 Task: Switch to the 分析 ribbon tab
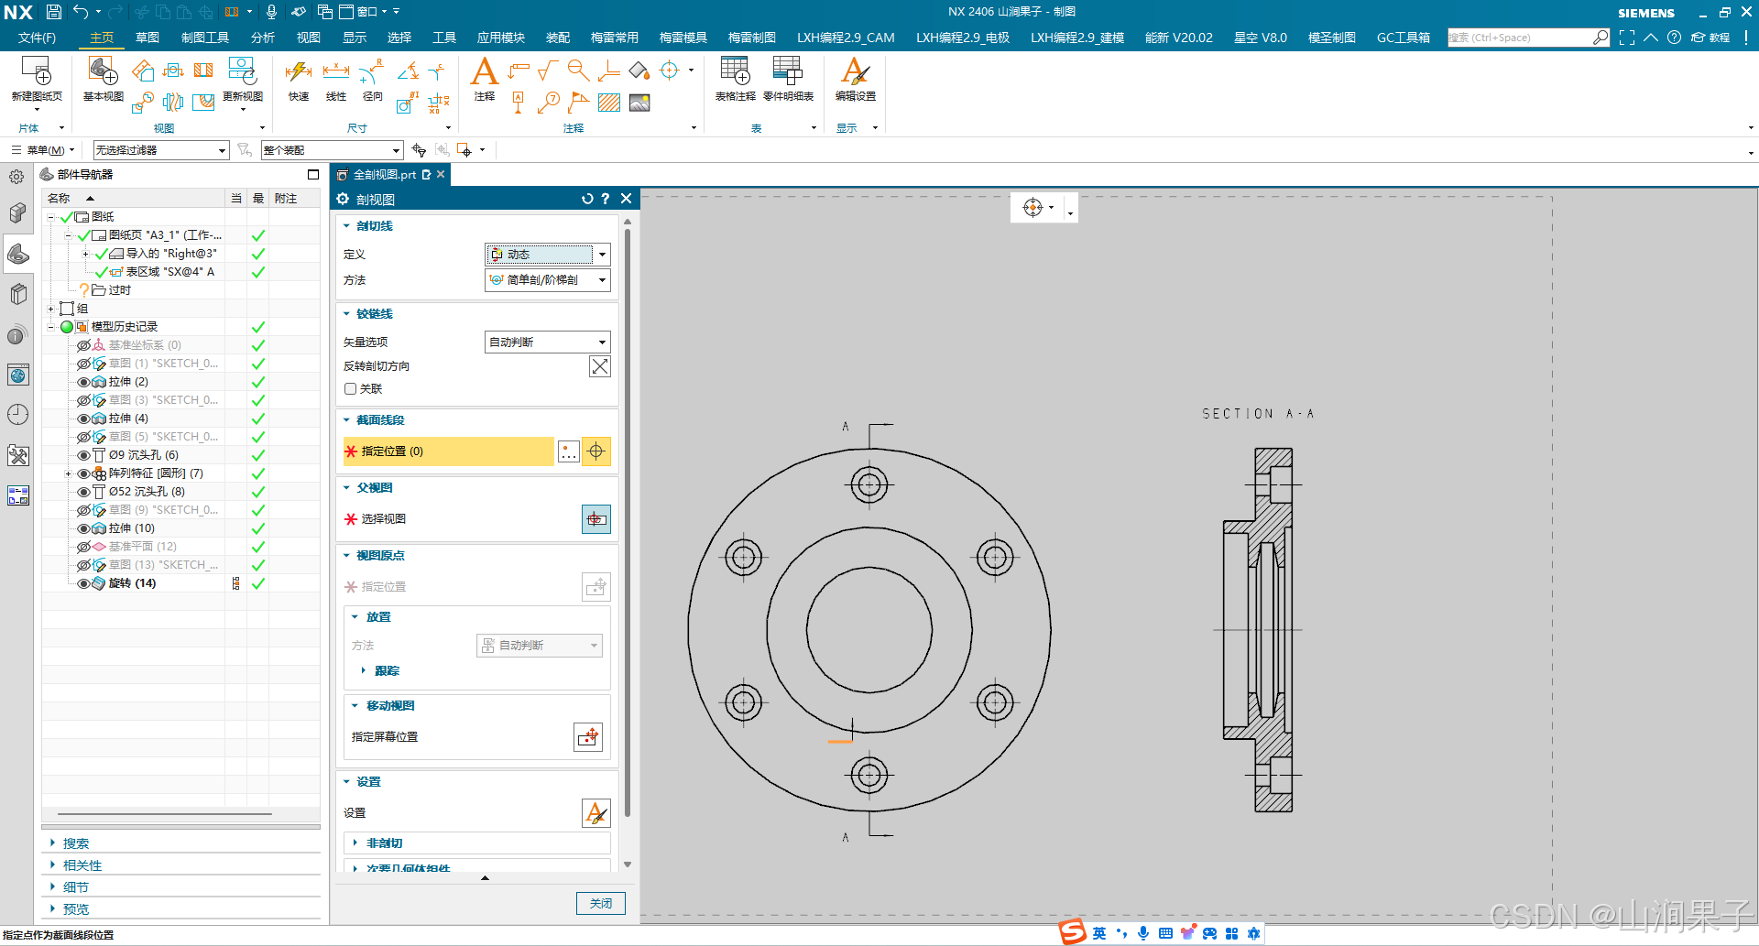[x=263, y=38]
